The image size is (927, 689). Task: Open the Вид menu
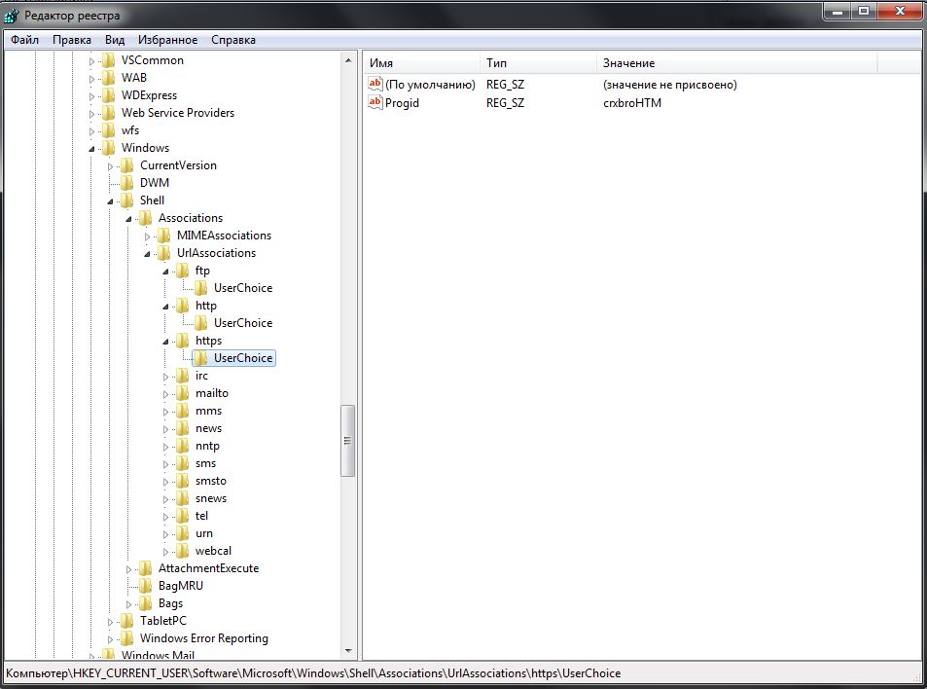(115, 40)
